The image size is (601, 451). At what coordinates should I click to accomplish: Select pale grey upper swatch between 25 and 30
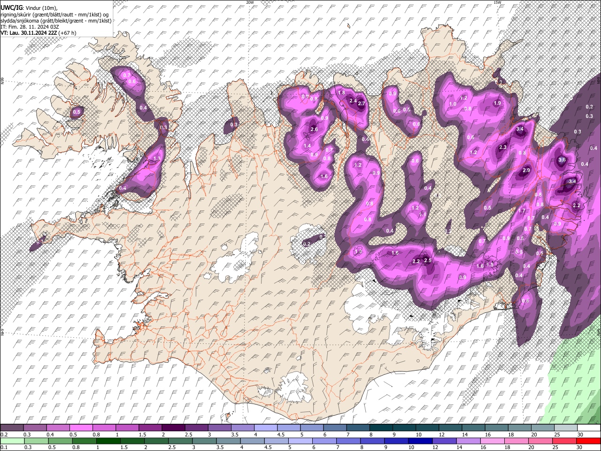[566, 428]
